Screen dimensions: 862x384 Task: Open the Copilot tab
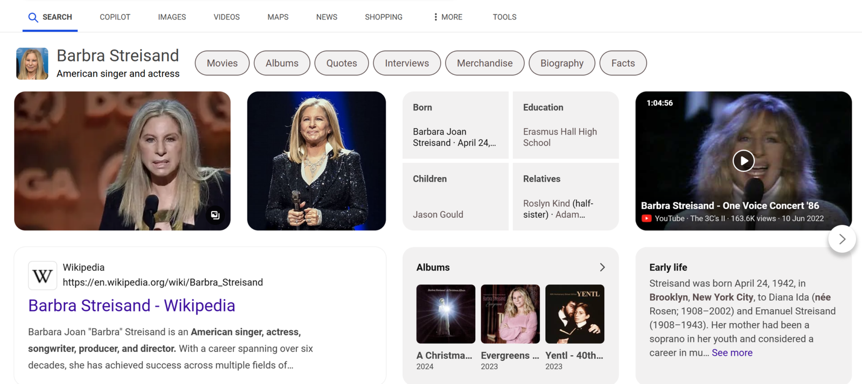pos(115,17)
